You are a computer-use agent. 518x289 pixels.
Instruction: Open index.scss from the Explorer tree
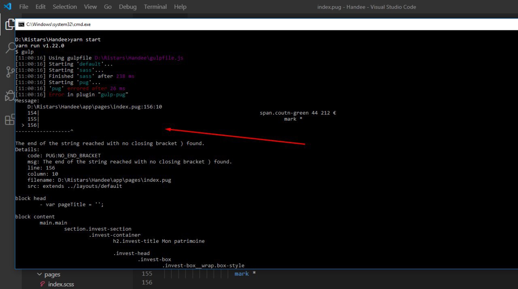coord(61,284)
